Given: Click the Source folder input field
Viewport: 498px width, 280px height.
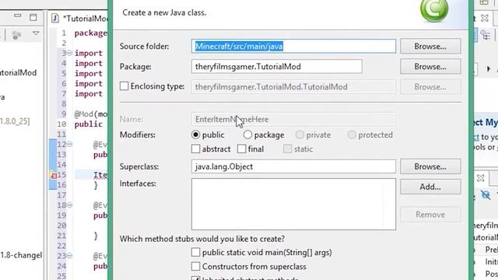Looking at the screenshot, I should [x=293, y=47].
